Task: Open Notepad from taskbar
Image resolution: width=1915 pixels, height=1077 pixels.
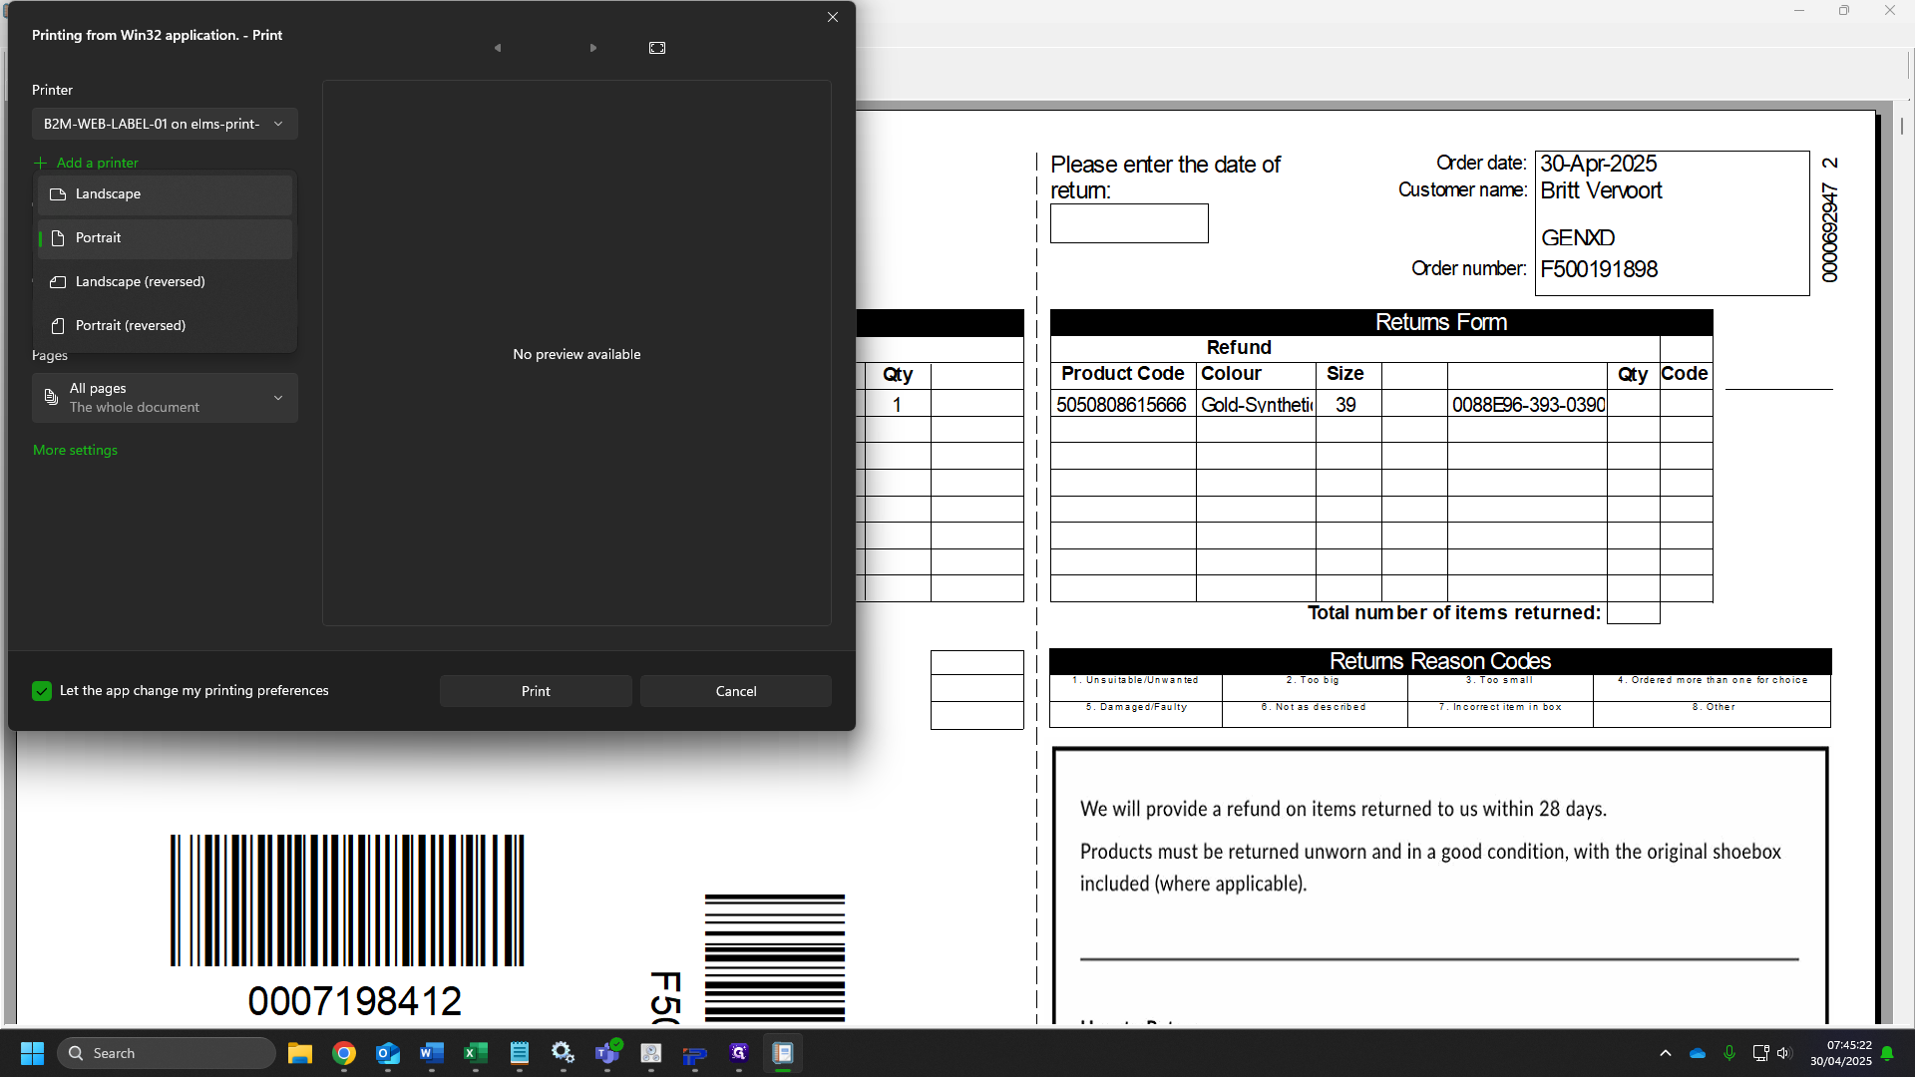Action: coord(520,1053)
